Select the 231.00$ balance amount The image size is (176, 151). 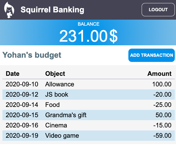click(88, 36)
